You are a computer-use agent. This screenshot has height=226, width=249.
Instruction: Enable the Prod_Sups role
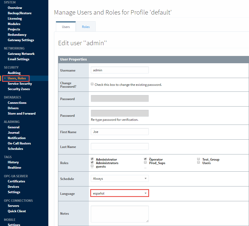pyautogui.click(x=145, y=162)
